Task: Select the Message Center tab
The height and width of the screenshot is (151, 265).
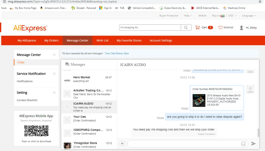Action: 77,40
